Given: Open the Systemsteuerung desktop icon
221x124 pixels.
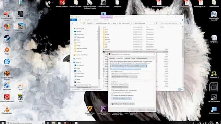Looking at the screenshot, I should (x=214, y=110).
